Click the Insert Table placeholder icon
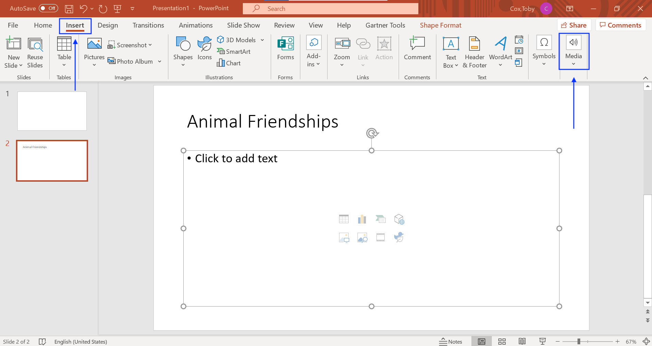This screenshot has width=652, height=346. 344,219
